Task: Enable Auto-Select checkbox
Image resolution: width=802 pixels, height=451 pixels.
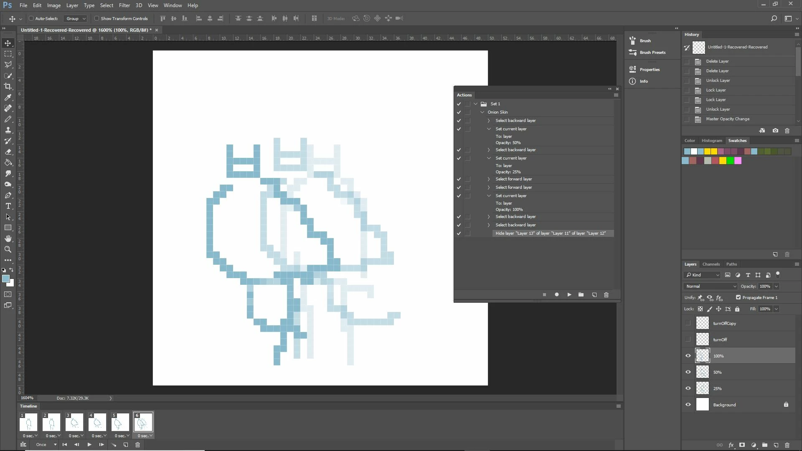Action: tap(31, 18)
